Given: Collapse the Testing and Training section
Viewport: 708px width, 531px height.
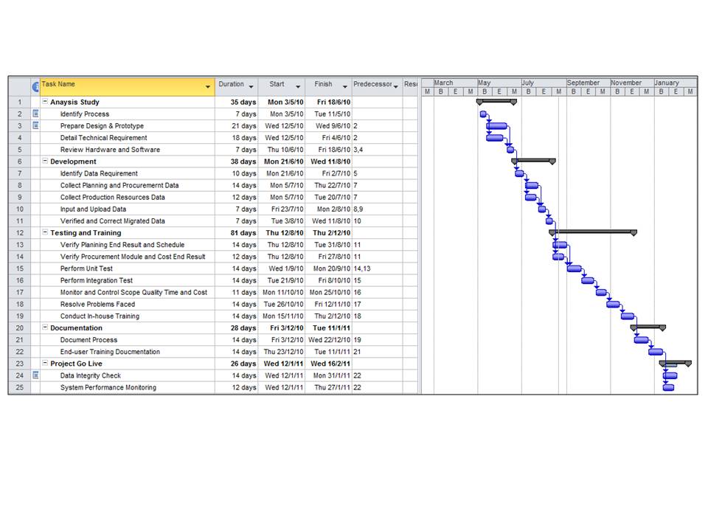Looking at the screenshot, I should tap(44, 232).
